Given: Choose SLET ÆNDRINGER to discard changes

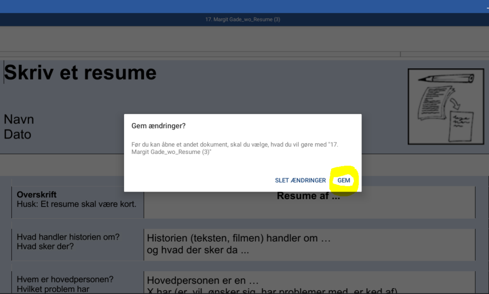Looking at the screenshot, I should pos(300,181).
